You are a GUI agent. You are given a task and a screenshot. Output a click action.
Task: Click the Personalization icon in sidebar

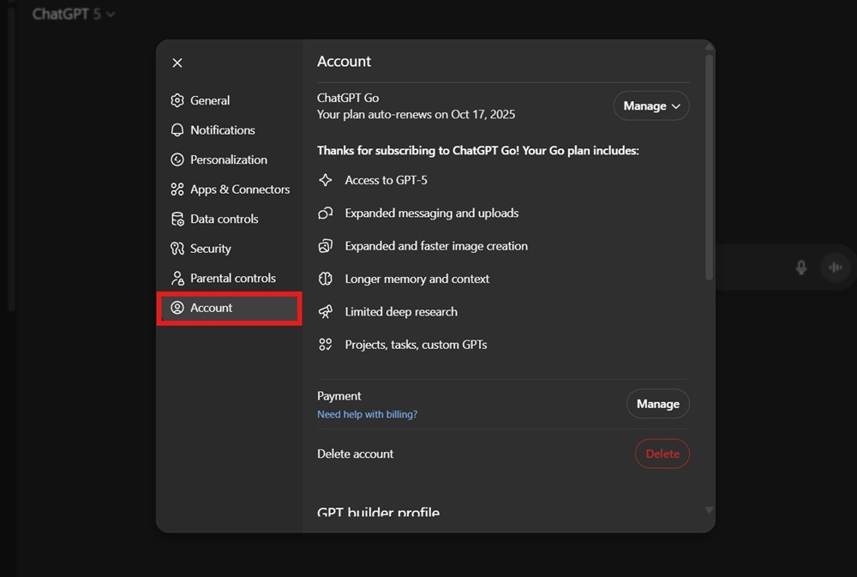177,159
